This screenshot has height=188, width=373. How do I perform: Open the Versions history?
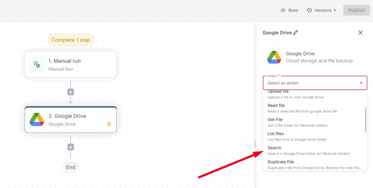[x=319, y=10]
